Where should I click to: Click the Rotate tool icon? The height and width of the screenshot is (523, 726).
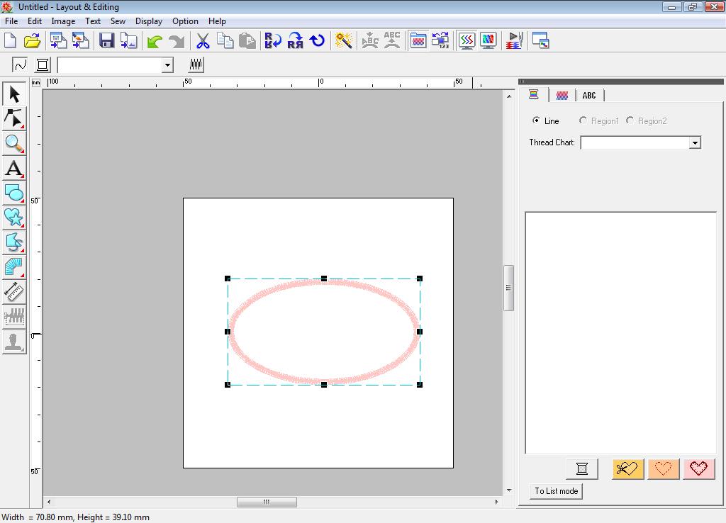point(317,40)
